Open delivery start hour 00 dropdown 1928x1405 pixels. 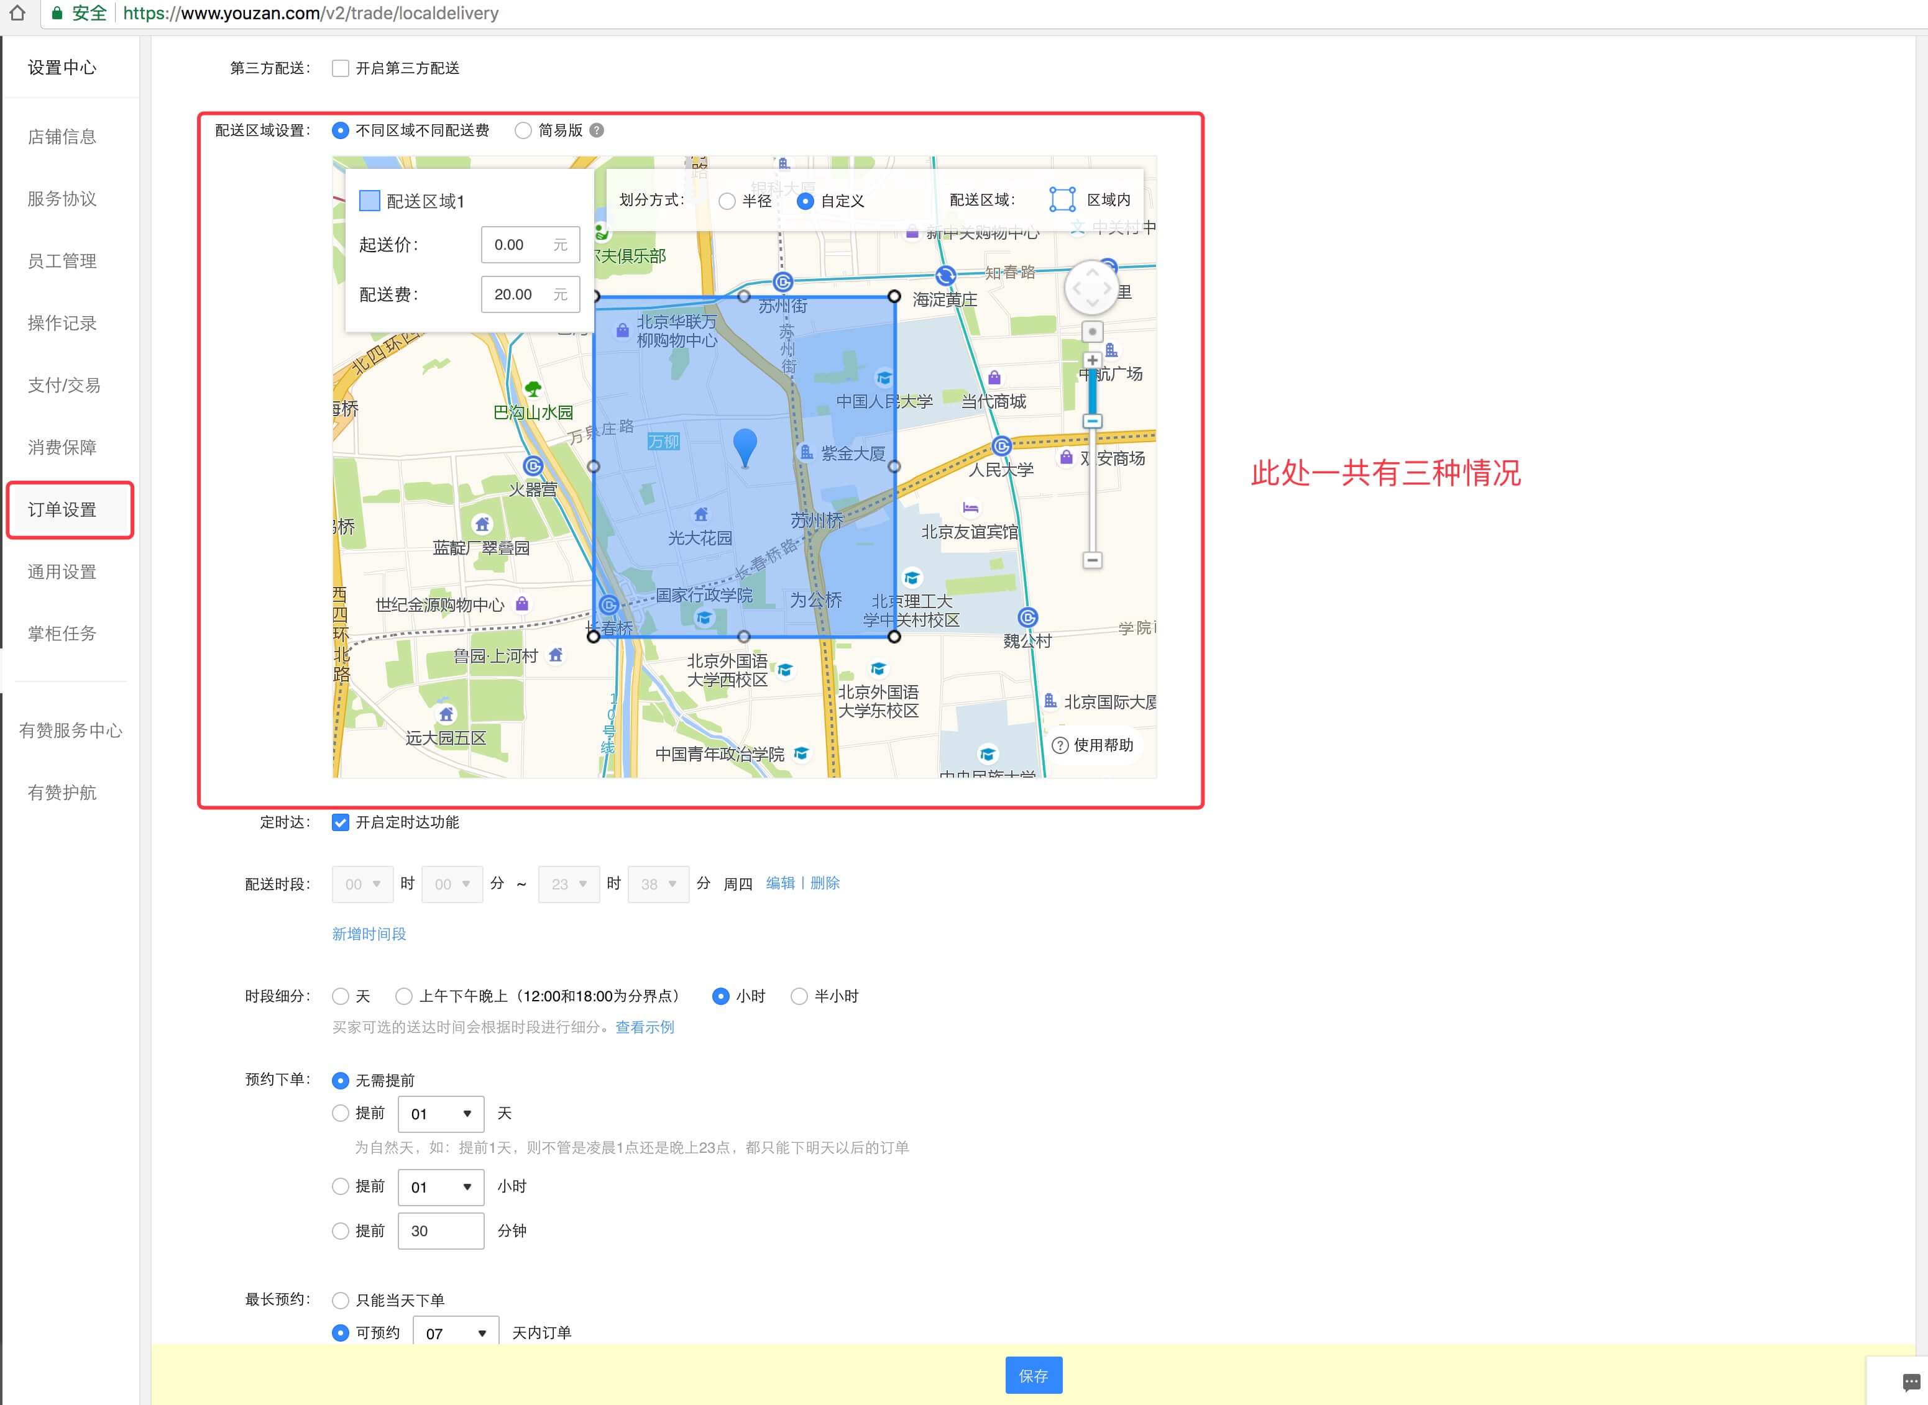pos(362,884)
